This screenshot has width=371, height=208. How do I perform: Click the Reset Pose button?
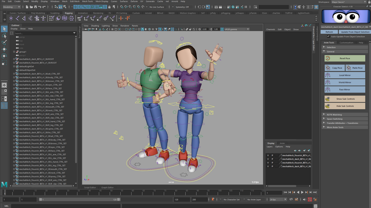coord(345,58)
